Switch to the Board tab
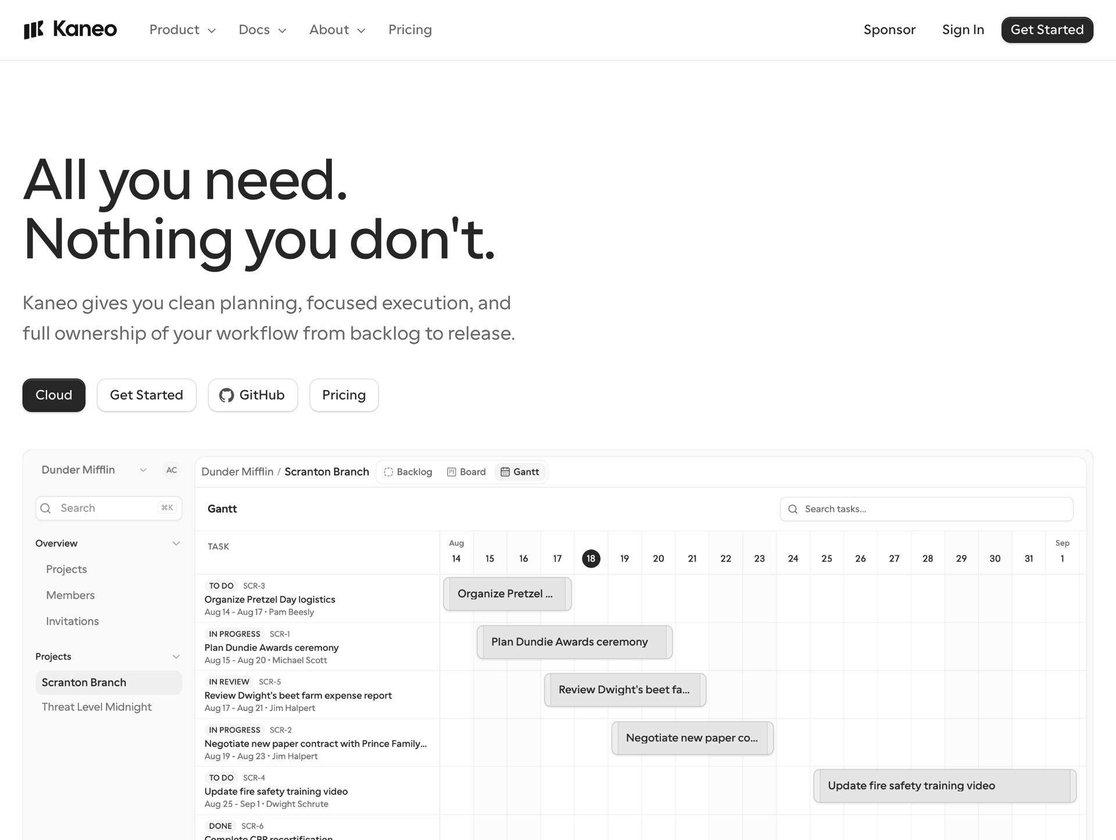The image size is (1116, 840). pyautogui.click(x=466, y=472)
